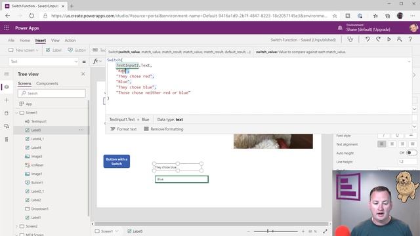Click the App checker stethoscope icon

coord(350,39)
